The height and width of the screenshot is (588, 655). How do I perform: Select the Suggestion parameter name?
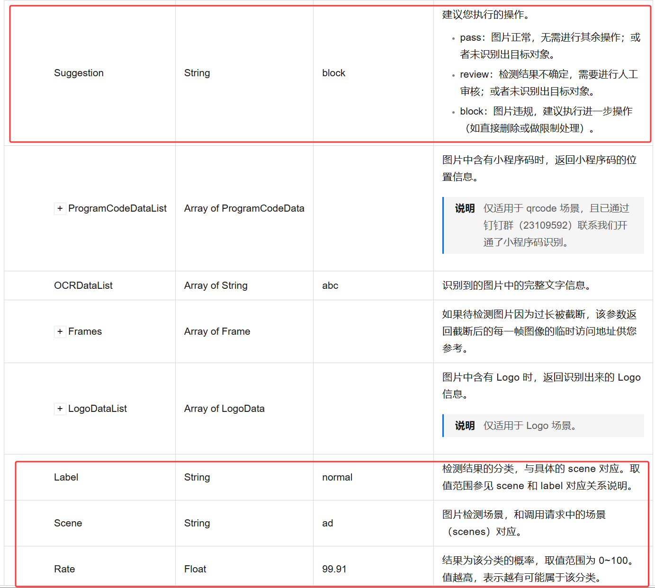point(79,73)
